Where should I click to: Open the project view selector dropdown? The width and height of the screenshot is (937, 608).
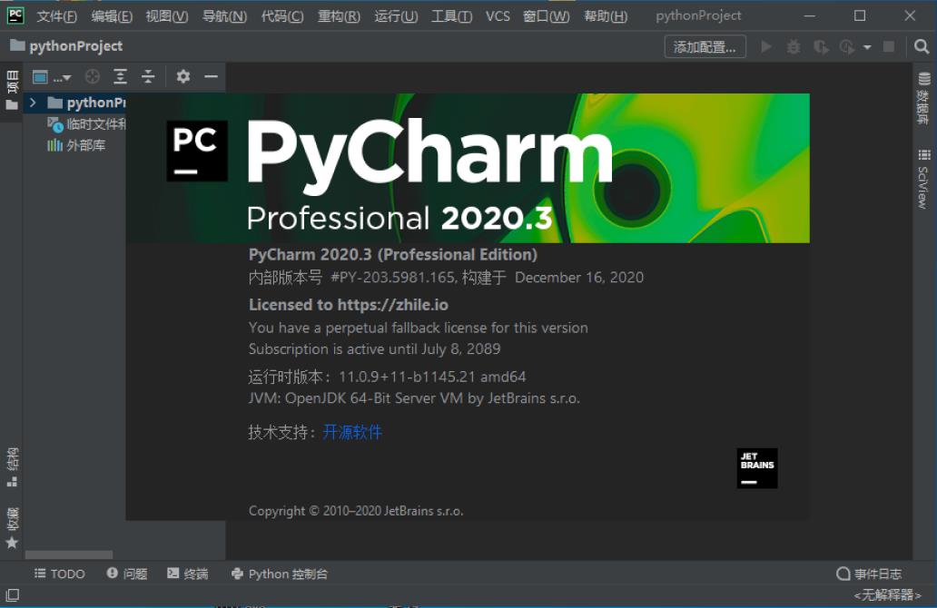52,77
